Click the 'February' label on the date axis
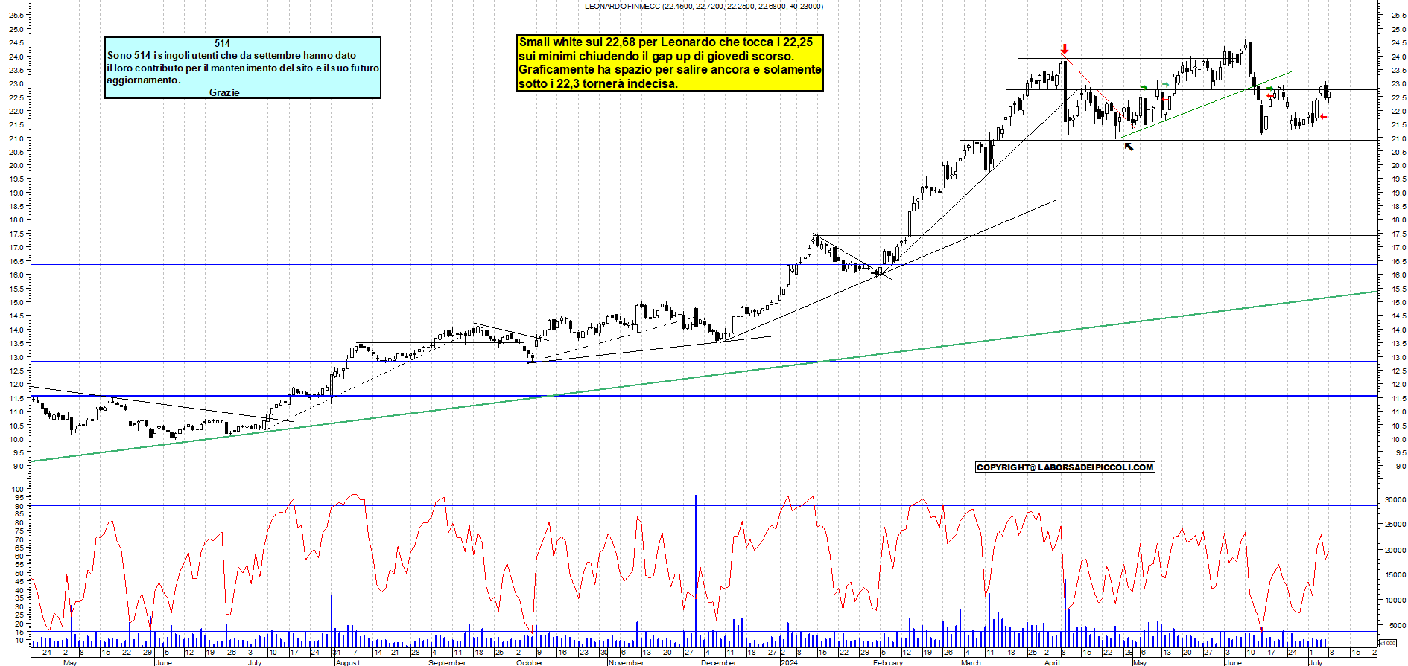This screenshot has width=1408, height=666. point(887,662)
